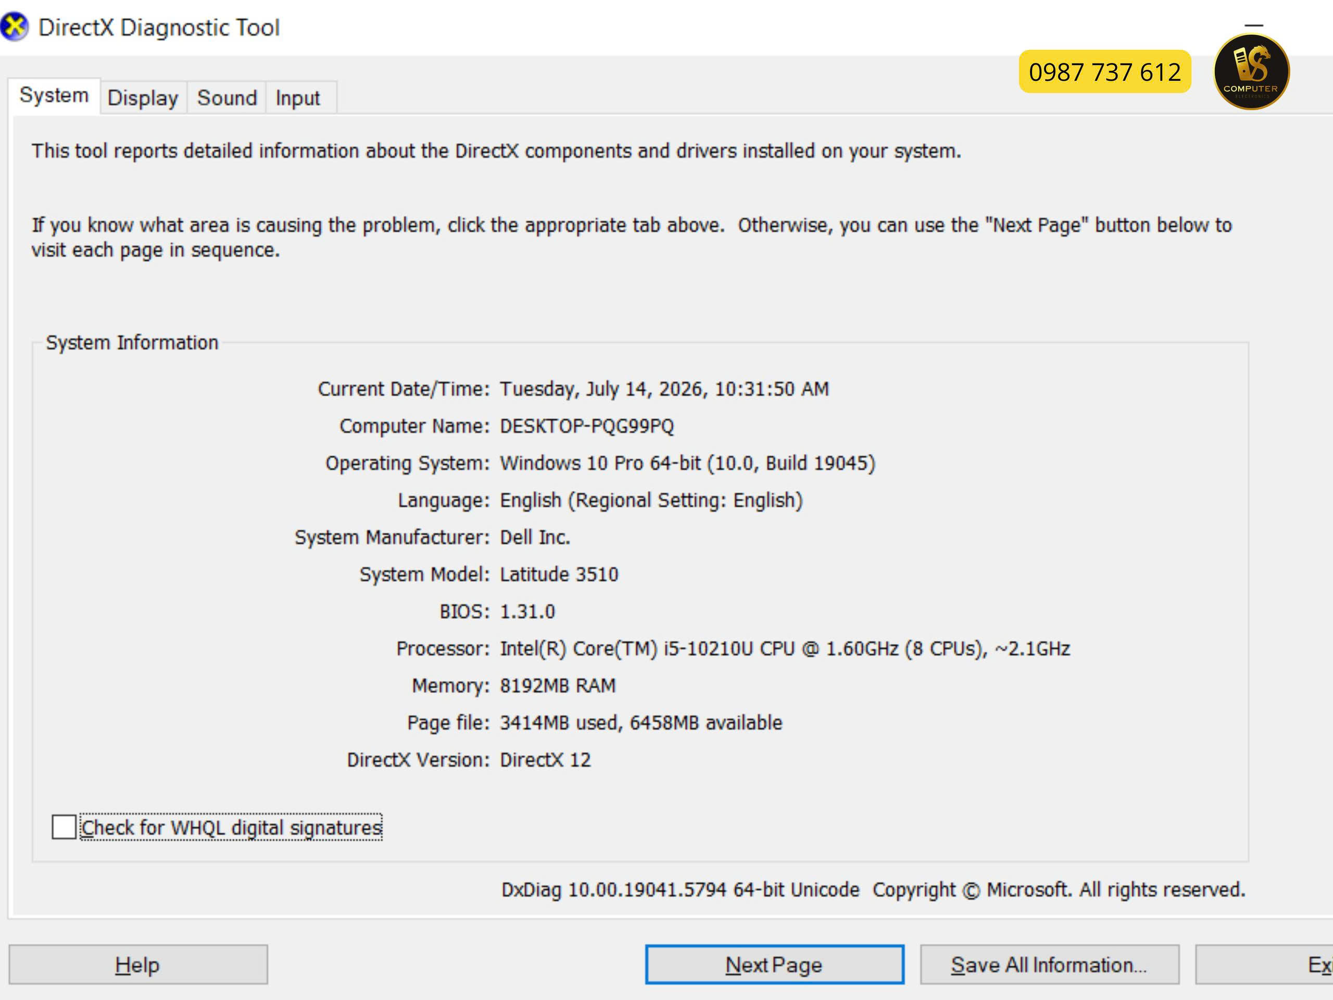Image resolution: width=1333 pixels, height=1000 pixels.
Task: Switch to the System tab
Action: coord(54,96)
